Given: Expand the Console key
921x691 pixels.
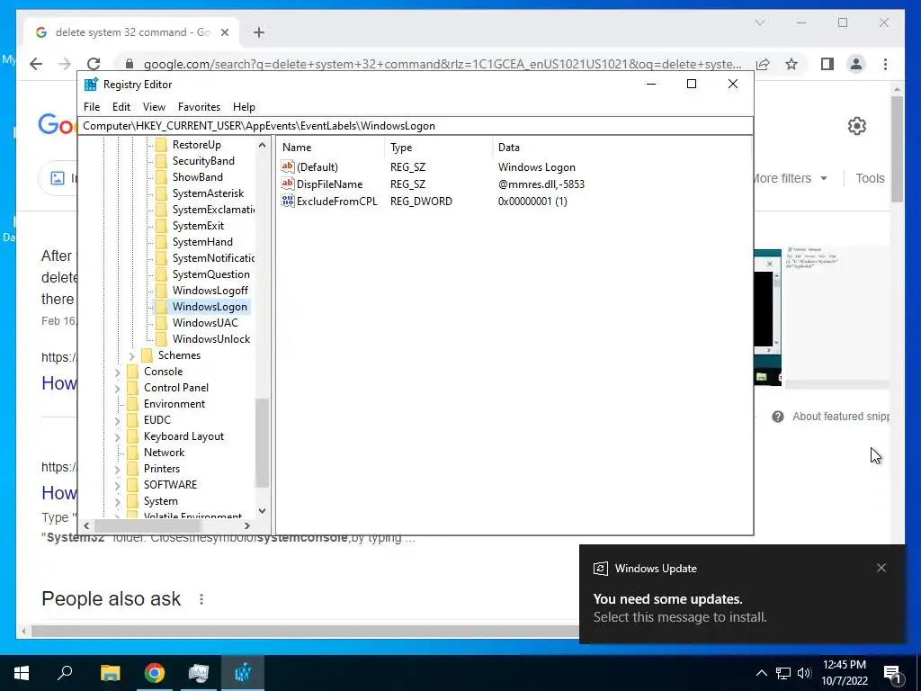Looking at the screenshot, I should tap(118, 372).
